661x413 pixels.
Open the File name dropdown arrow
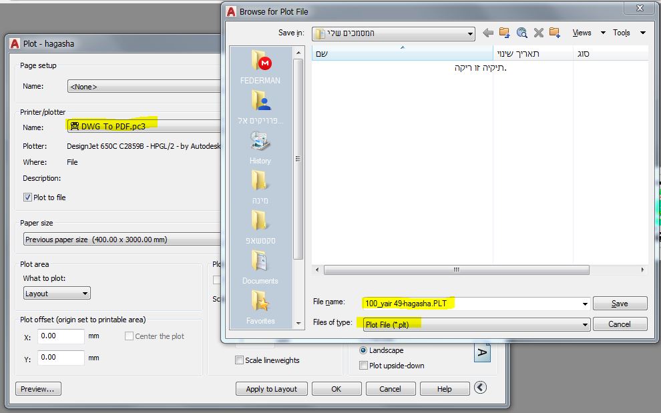[585, 304]
